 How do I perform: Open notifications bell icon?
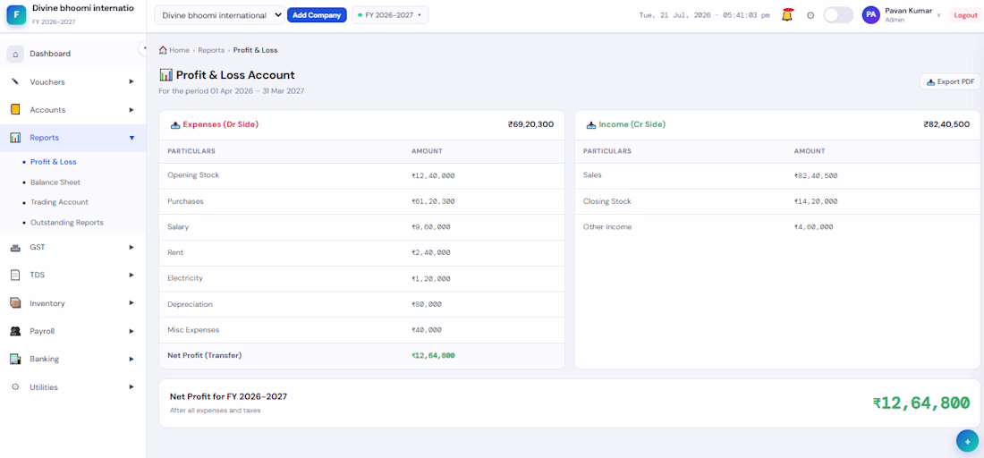pyautogui.click(x=787, y=15)
